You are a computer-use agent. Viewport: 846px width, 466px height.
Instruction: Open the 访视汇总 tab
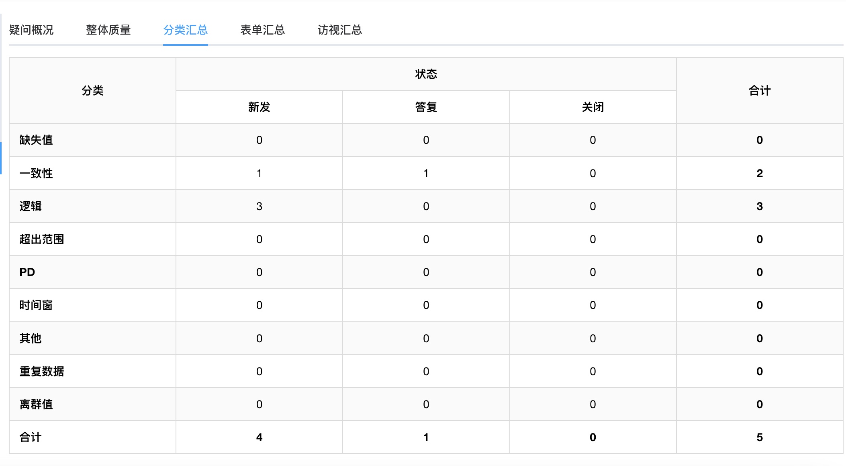339,30
